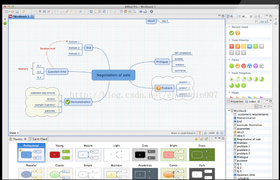Click the green checkmark marker in Recent Used
Screen dimensions: 280x180
tap(231, 33)
